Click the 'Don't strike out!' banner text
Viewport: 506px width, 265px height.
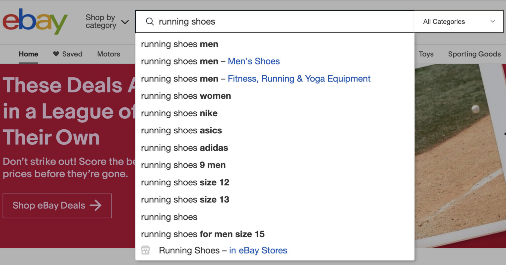69,168
